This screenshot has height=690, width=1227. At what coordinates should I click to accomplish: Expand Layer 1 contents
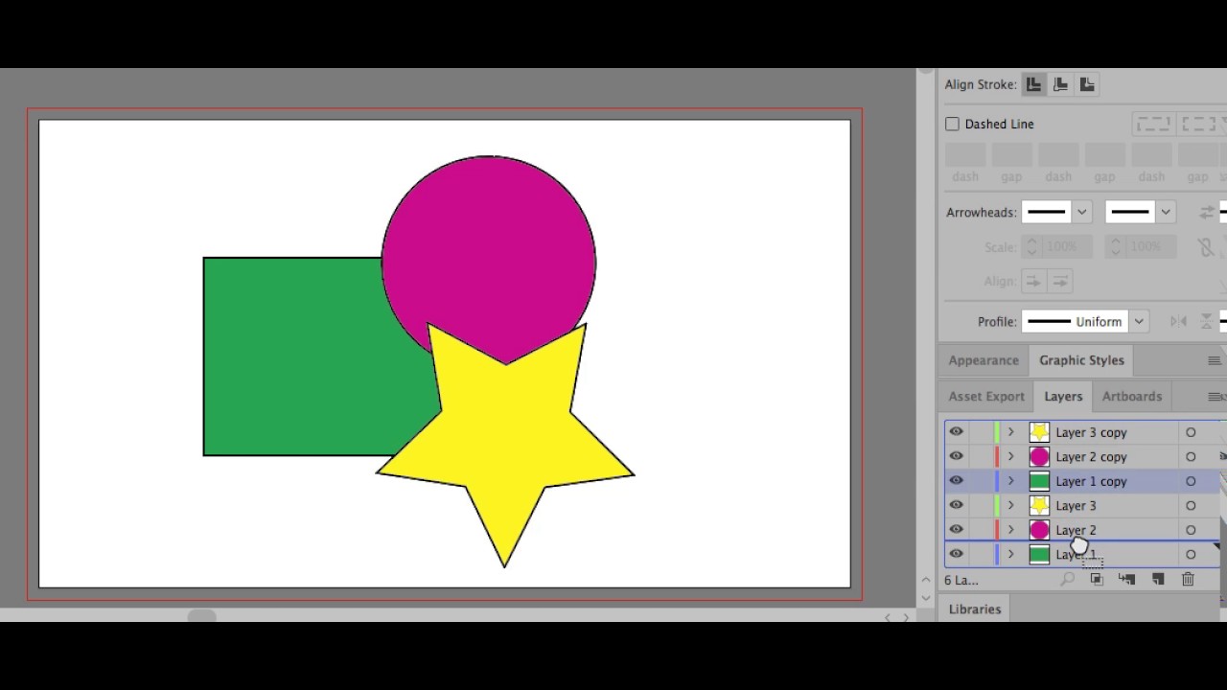pyautogui.click(x=1010, y=554)
